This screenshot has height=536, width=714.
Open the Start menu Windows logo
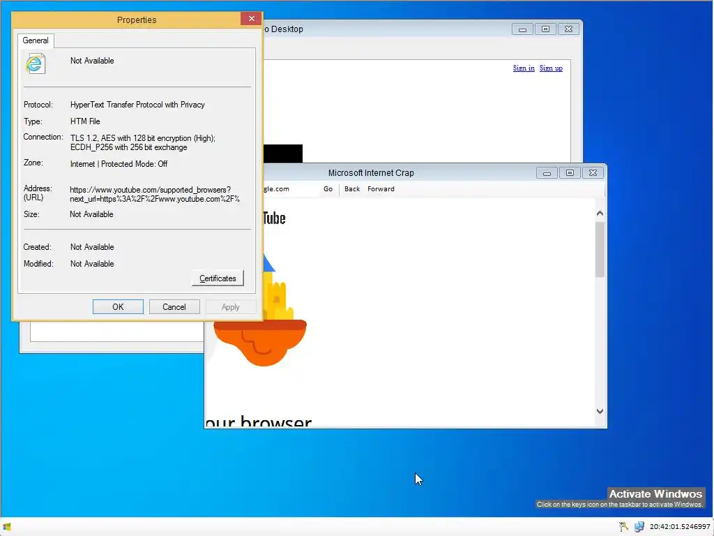coord(6,527)
